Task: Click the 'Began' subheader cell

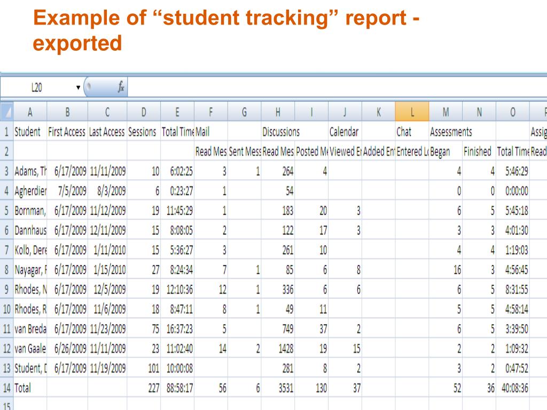Action: click(446, 151)
